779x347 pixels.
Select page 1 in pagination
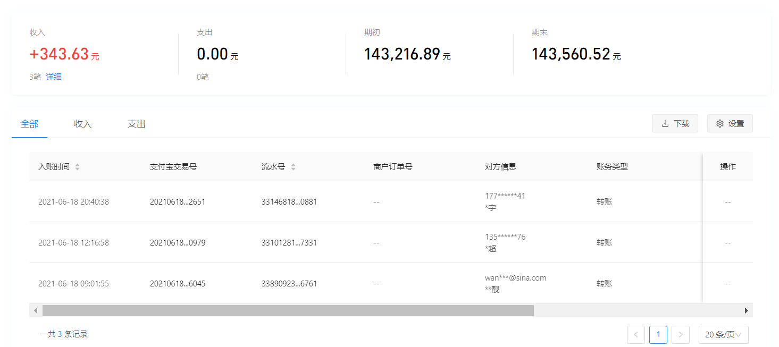[x=658, y=335]
